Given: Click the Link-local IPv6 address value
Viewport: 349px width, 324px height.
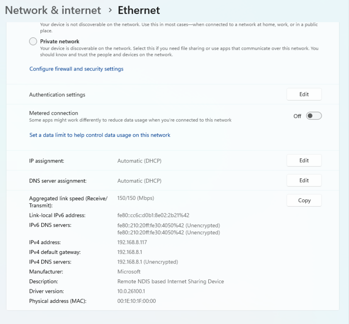Looking at the screenshot, I should click(x=153, y=215).
